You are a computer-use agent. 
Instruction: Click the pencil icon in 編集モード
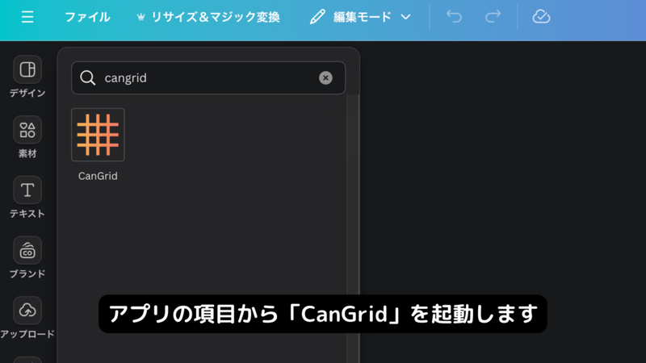pos(317,17)
